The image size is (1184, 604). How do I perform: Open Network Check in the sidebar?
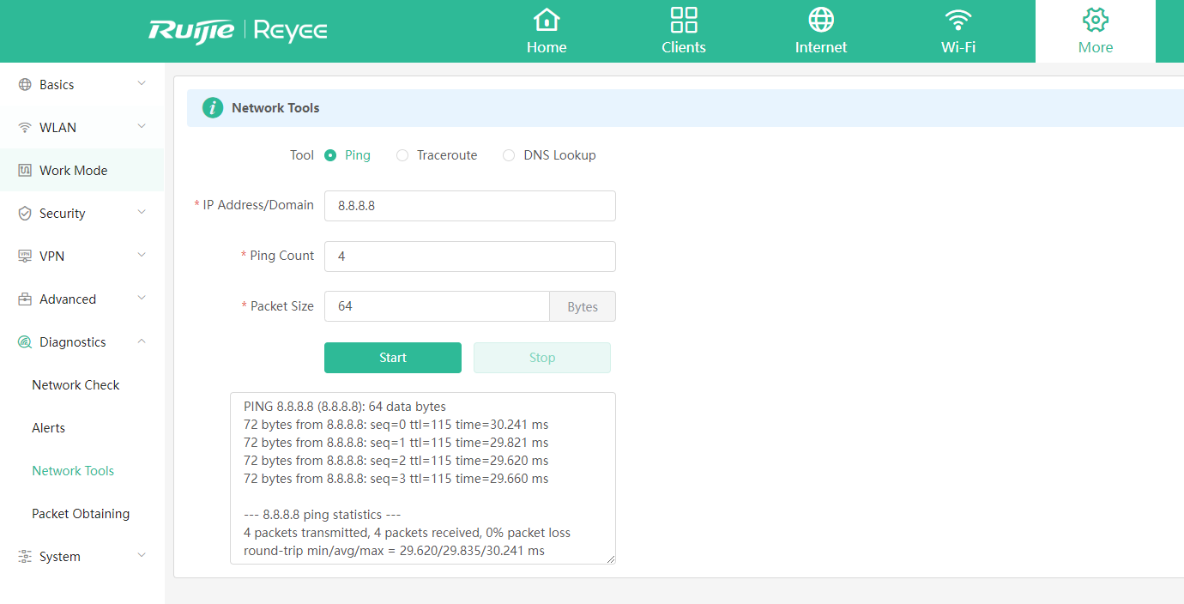(x=76, y=385)
